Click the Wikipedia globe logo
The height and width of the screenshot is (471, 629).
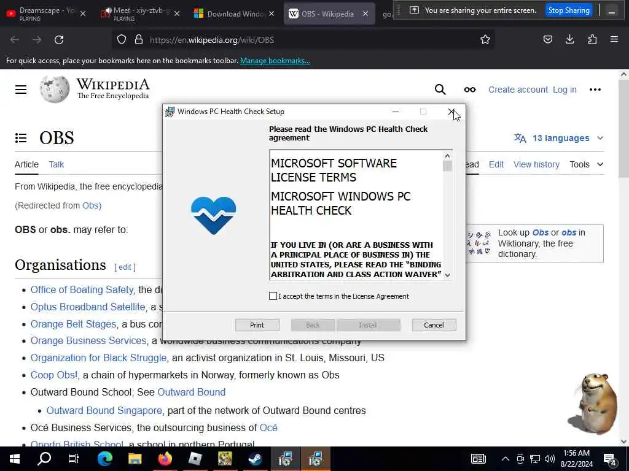[x=55, y=89]
